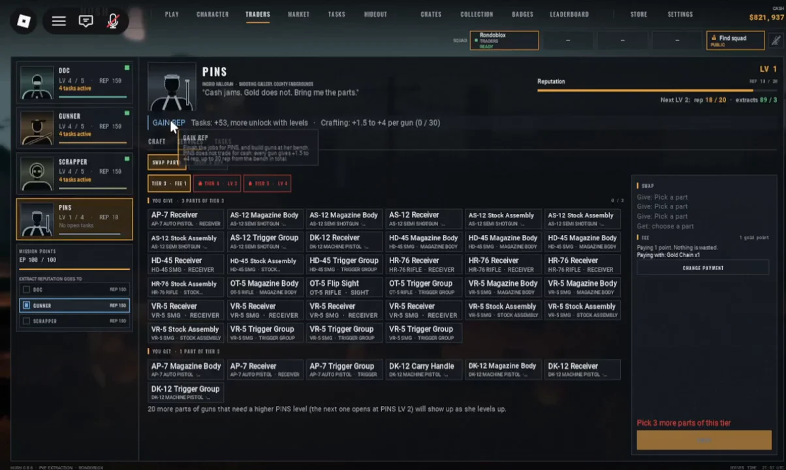Click the Roblox logo icon
The image size is (786, 470).
click(24, 22)
